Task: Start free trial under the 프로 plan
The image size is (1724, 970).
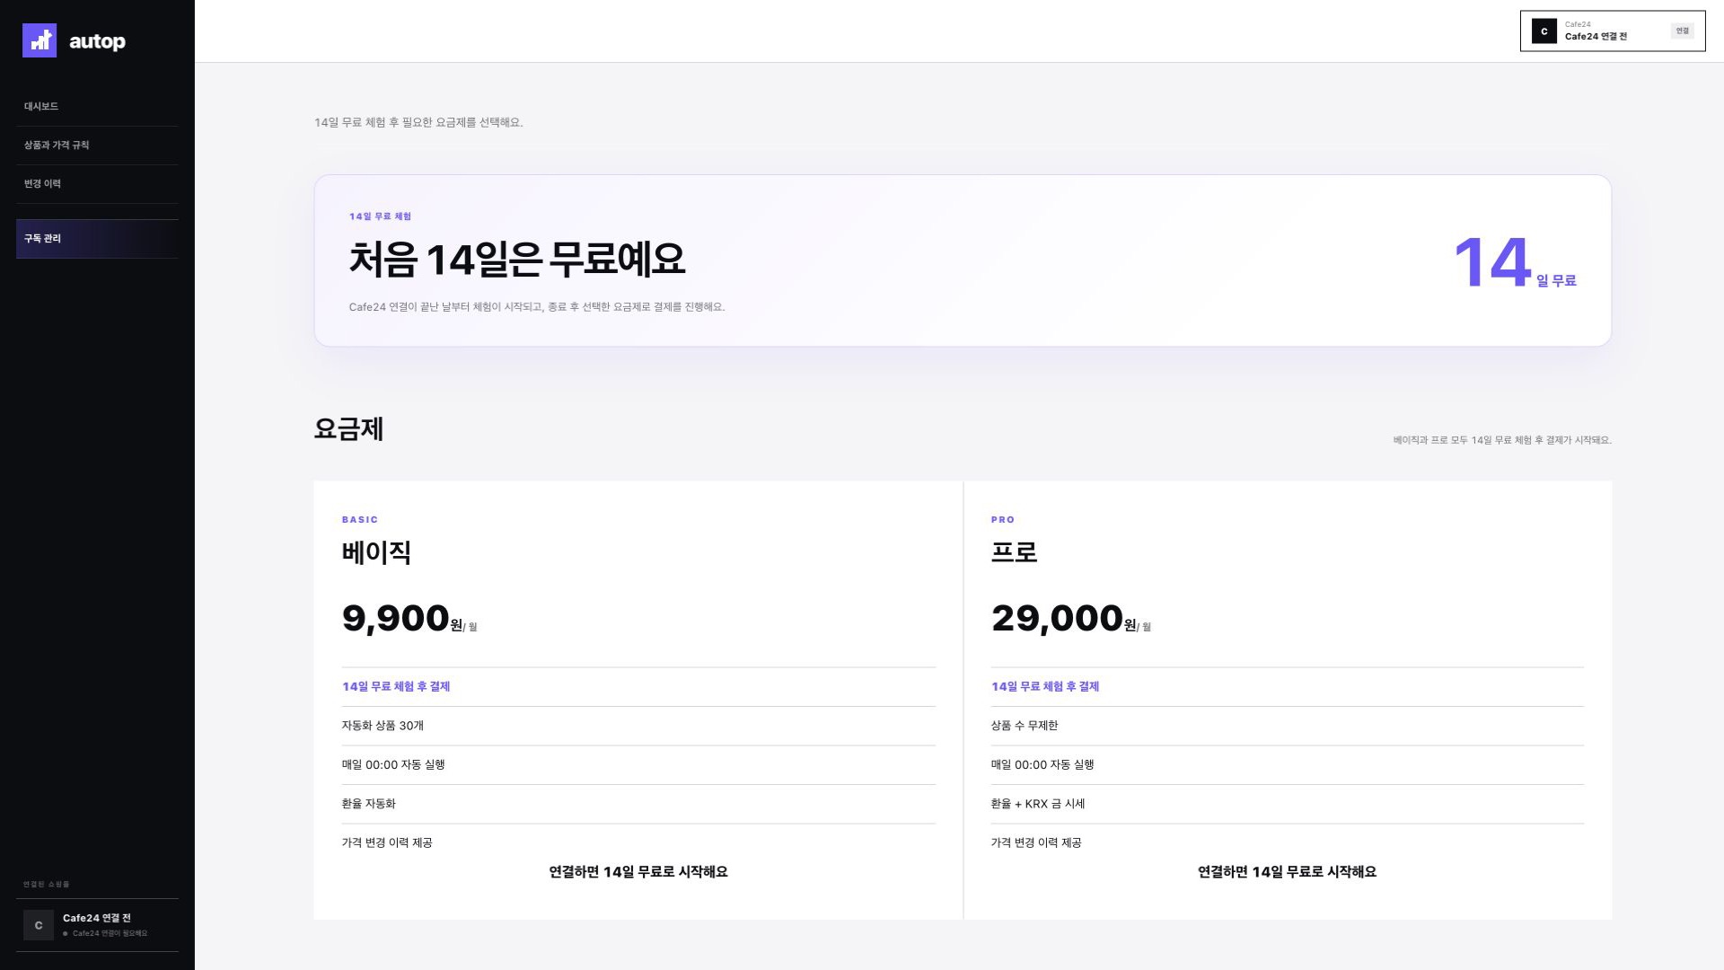Action: [1287, 872]
